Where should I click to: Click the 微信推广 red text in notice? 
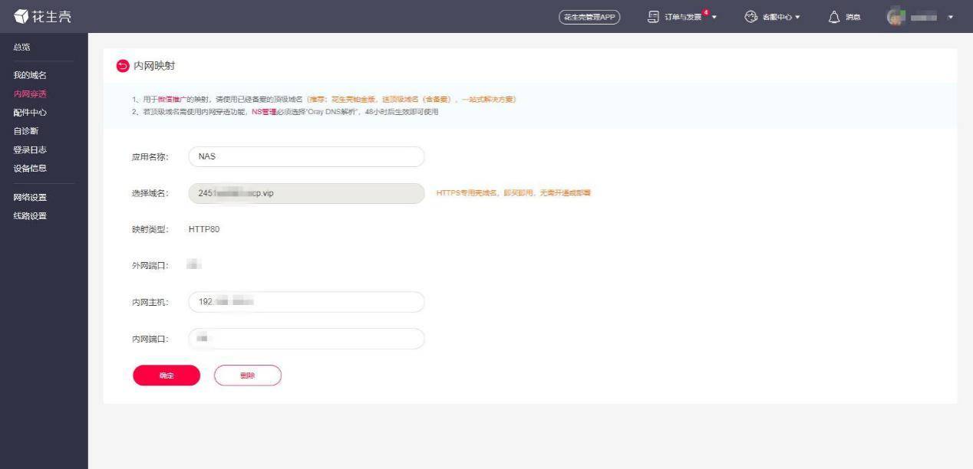tap(172, 100)
